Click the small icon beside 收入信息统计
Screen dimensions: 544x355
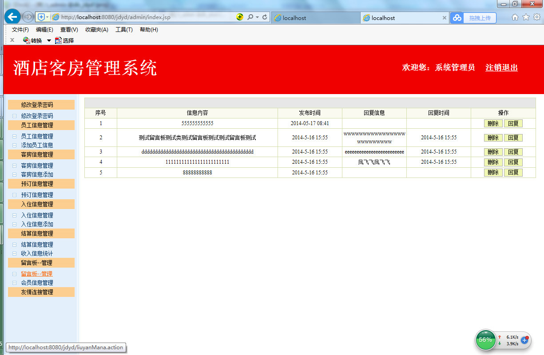click(14, 254)
